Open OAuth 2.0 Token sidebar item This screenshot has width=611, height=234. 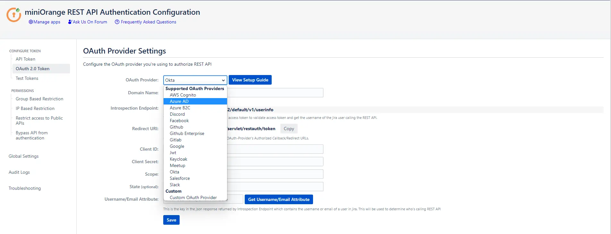pos(41,69)
